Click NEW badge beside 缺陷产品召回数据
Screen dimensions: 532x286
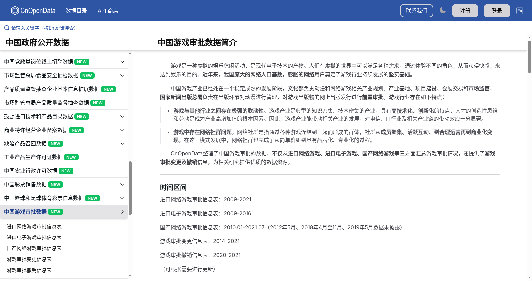point(56,143)
